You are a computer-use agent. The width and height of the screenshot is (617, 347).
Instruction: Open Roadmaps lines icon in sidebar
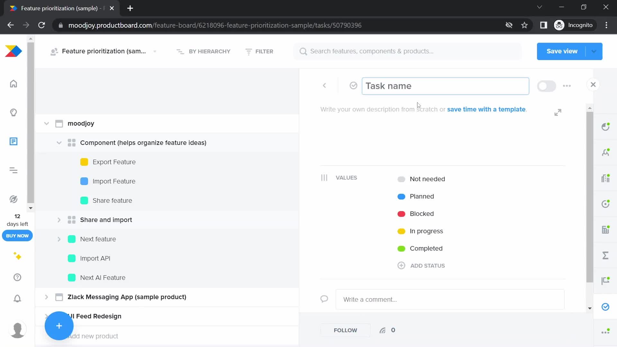tap(13, 170)
